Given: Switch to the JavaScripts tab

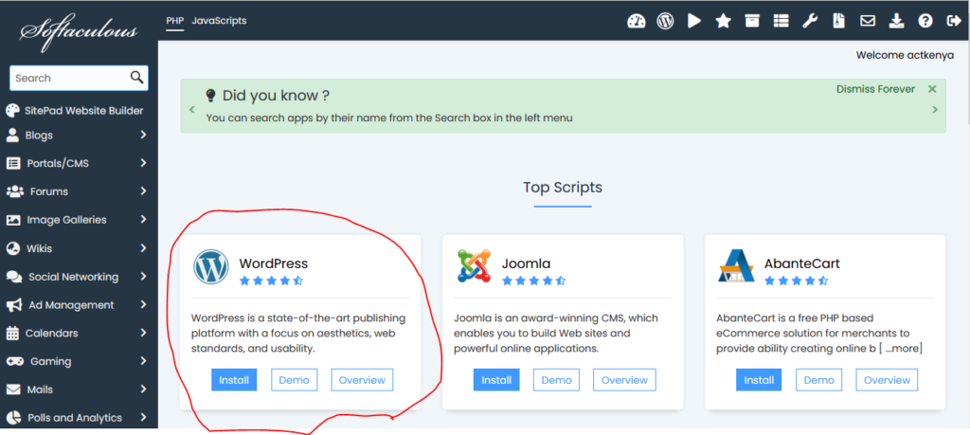Looking at the screenshot, I should click(x=219, y=21).
